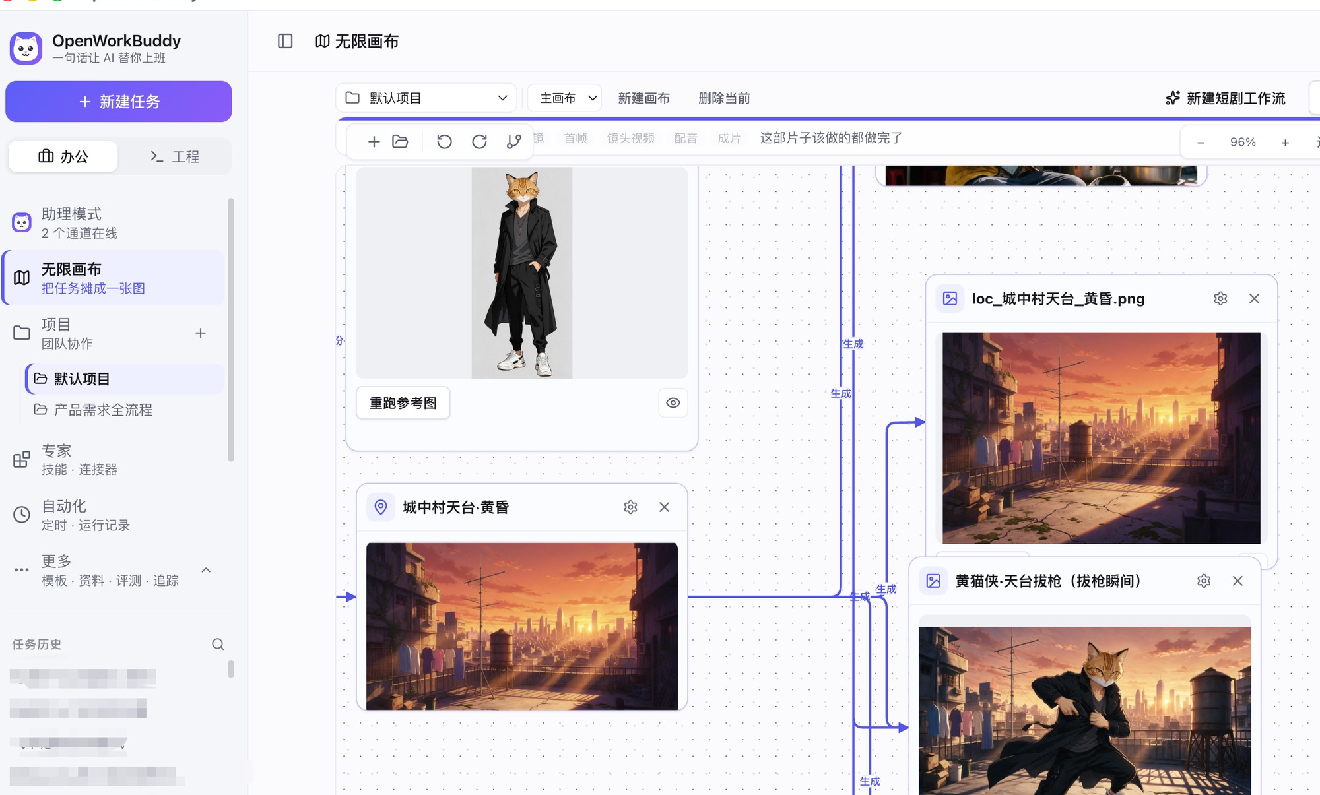Toggle the sidebar panel icon
The height and width of the screenshot is (795, 1320).
pos(285,41)
